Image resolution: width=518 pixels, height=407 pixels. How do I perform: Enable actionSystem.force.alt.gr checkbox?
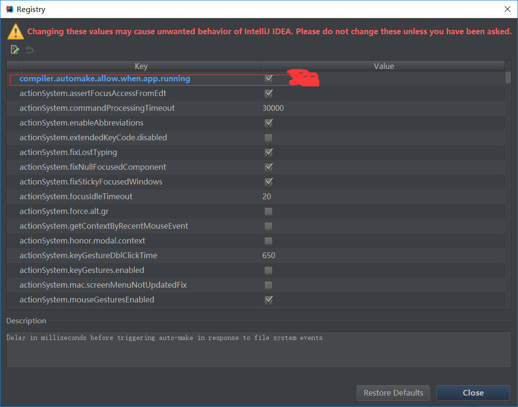click(269, 212)
